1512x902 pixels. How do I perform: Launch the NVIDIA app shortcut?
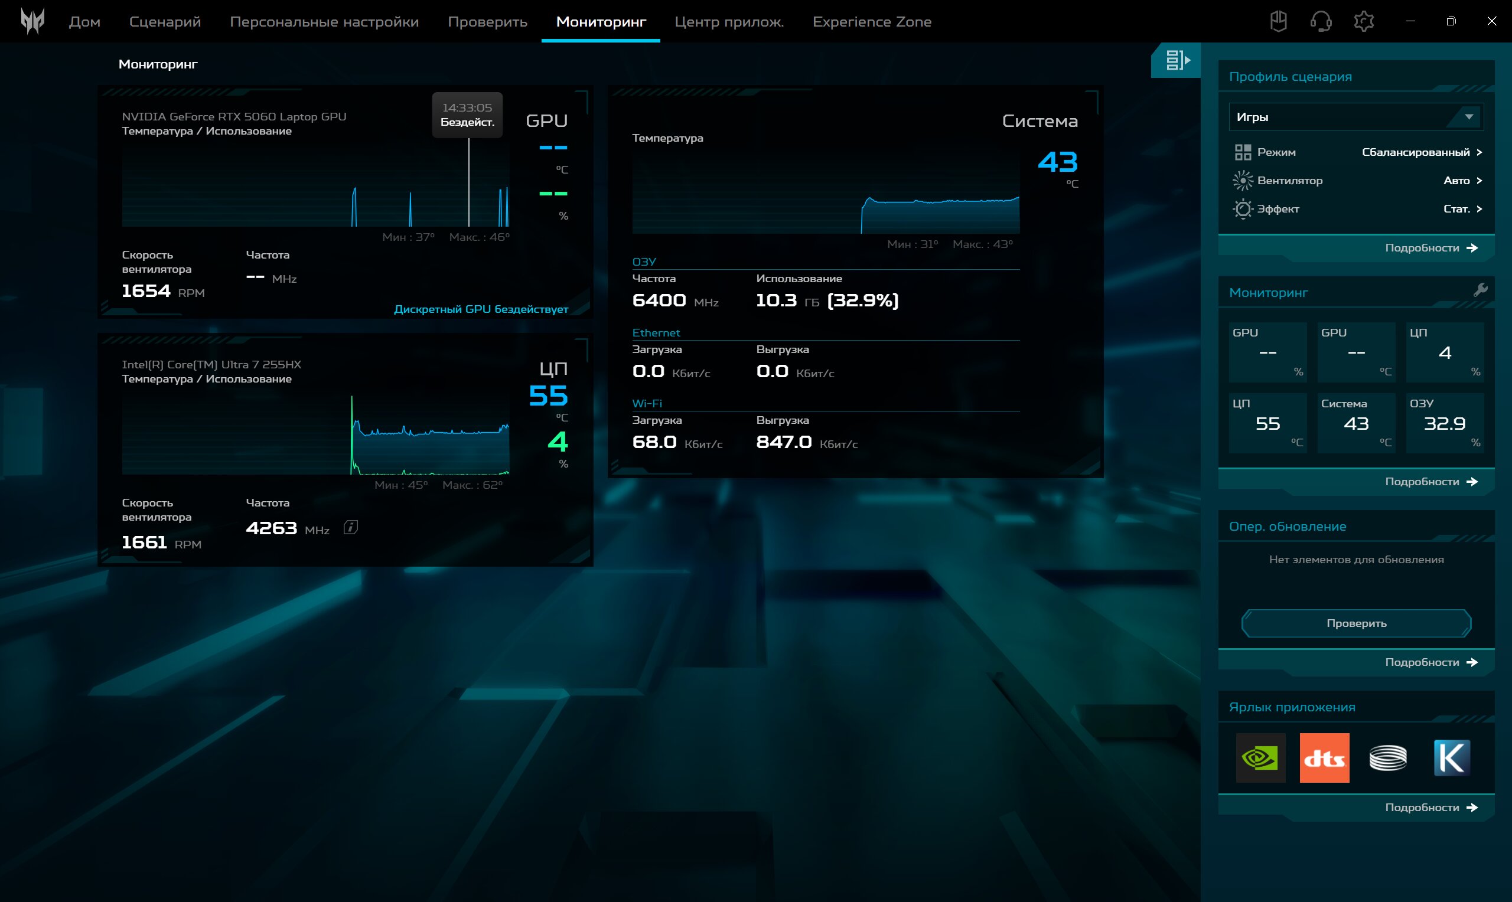coord(1260,758)
